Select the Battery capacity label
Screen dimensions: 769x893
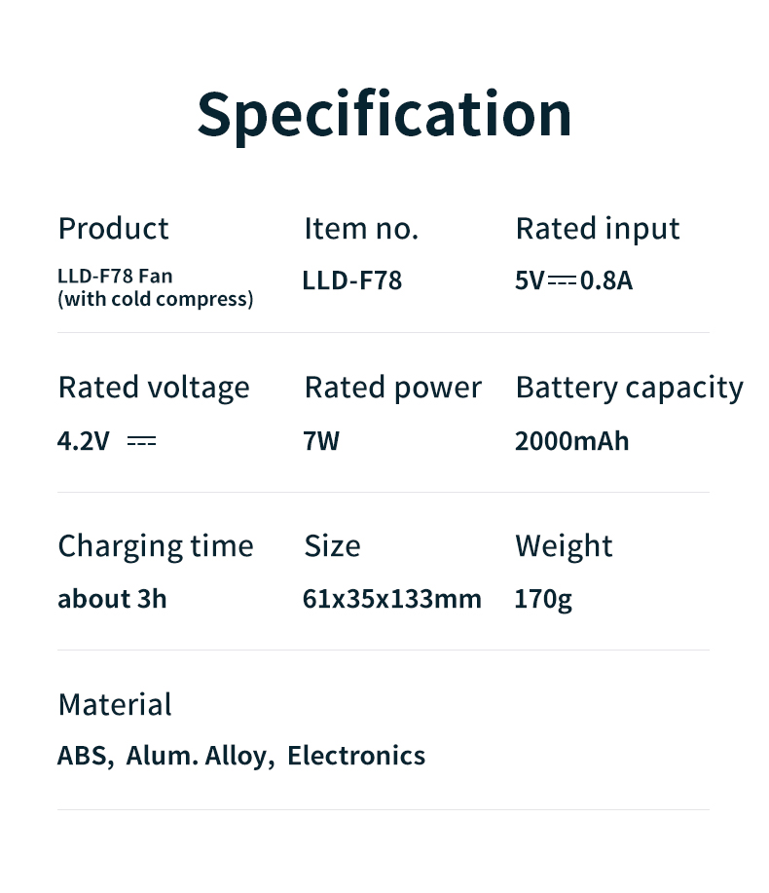tap(629, 388)
